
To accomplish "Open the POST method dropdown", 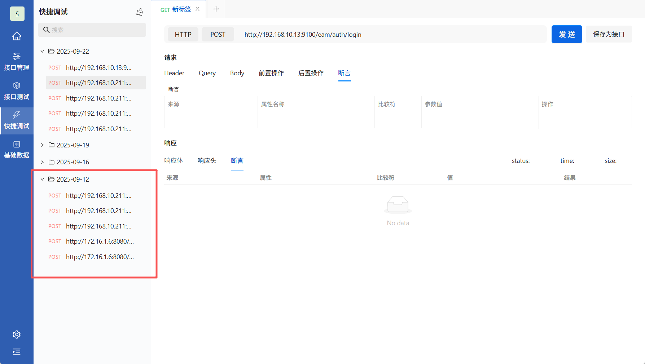I will coord(218,34).
